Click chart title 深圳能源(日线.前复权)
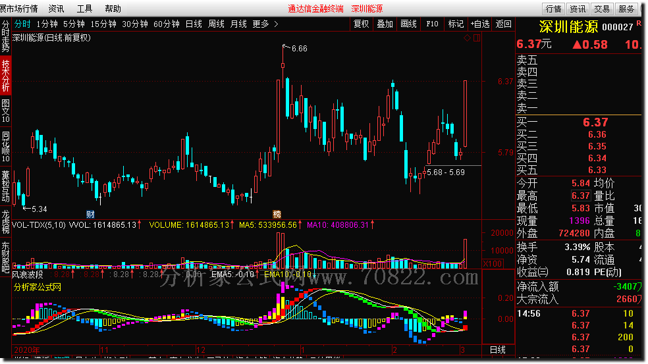The height and width of the screenshot is (364, 648). click(x=51, y=38)
